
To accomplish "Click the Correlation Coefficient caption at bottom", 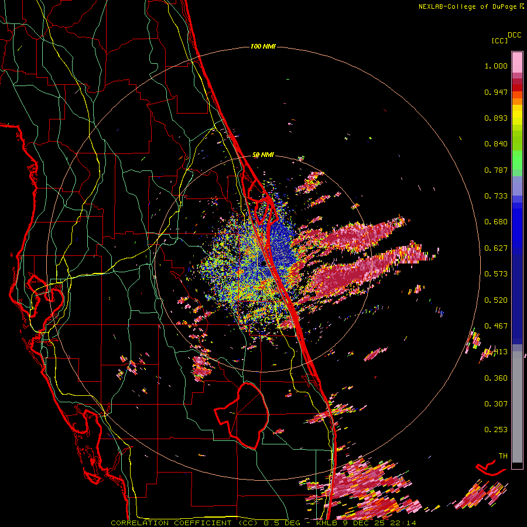I will click(263, 523).
